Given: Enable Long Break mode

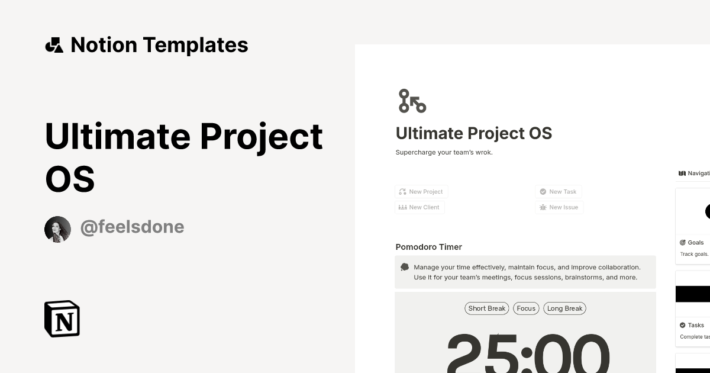Looking at the screenshot, I should point(564,308).
